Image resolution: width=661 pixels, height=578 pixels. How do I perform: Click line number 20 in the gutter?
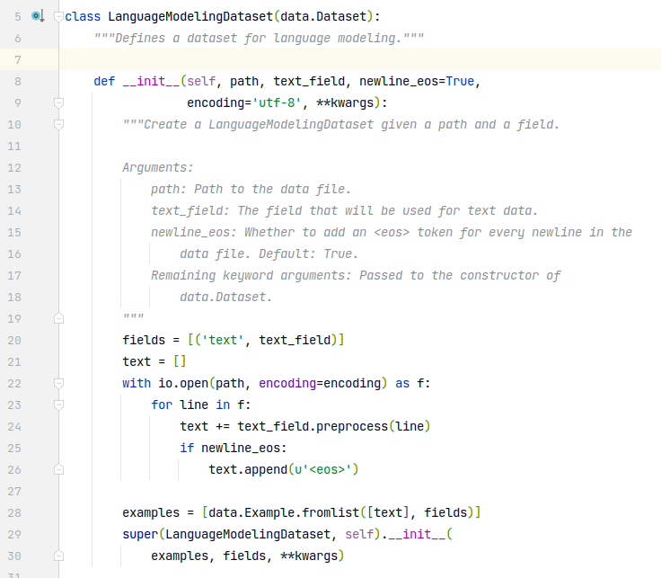click(x=13, y=341)
